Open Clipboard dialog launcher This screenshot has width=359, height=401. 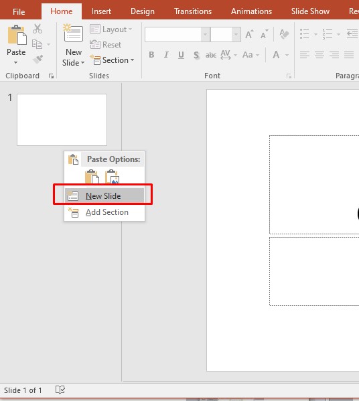[x=51, y=76]
